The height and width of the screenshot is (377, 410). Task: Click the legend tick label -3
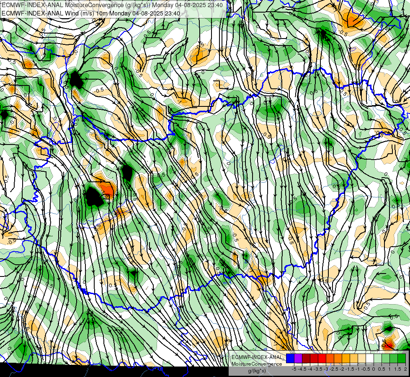tap(326, 369)
